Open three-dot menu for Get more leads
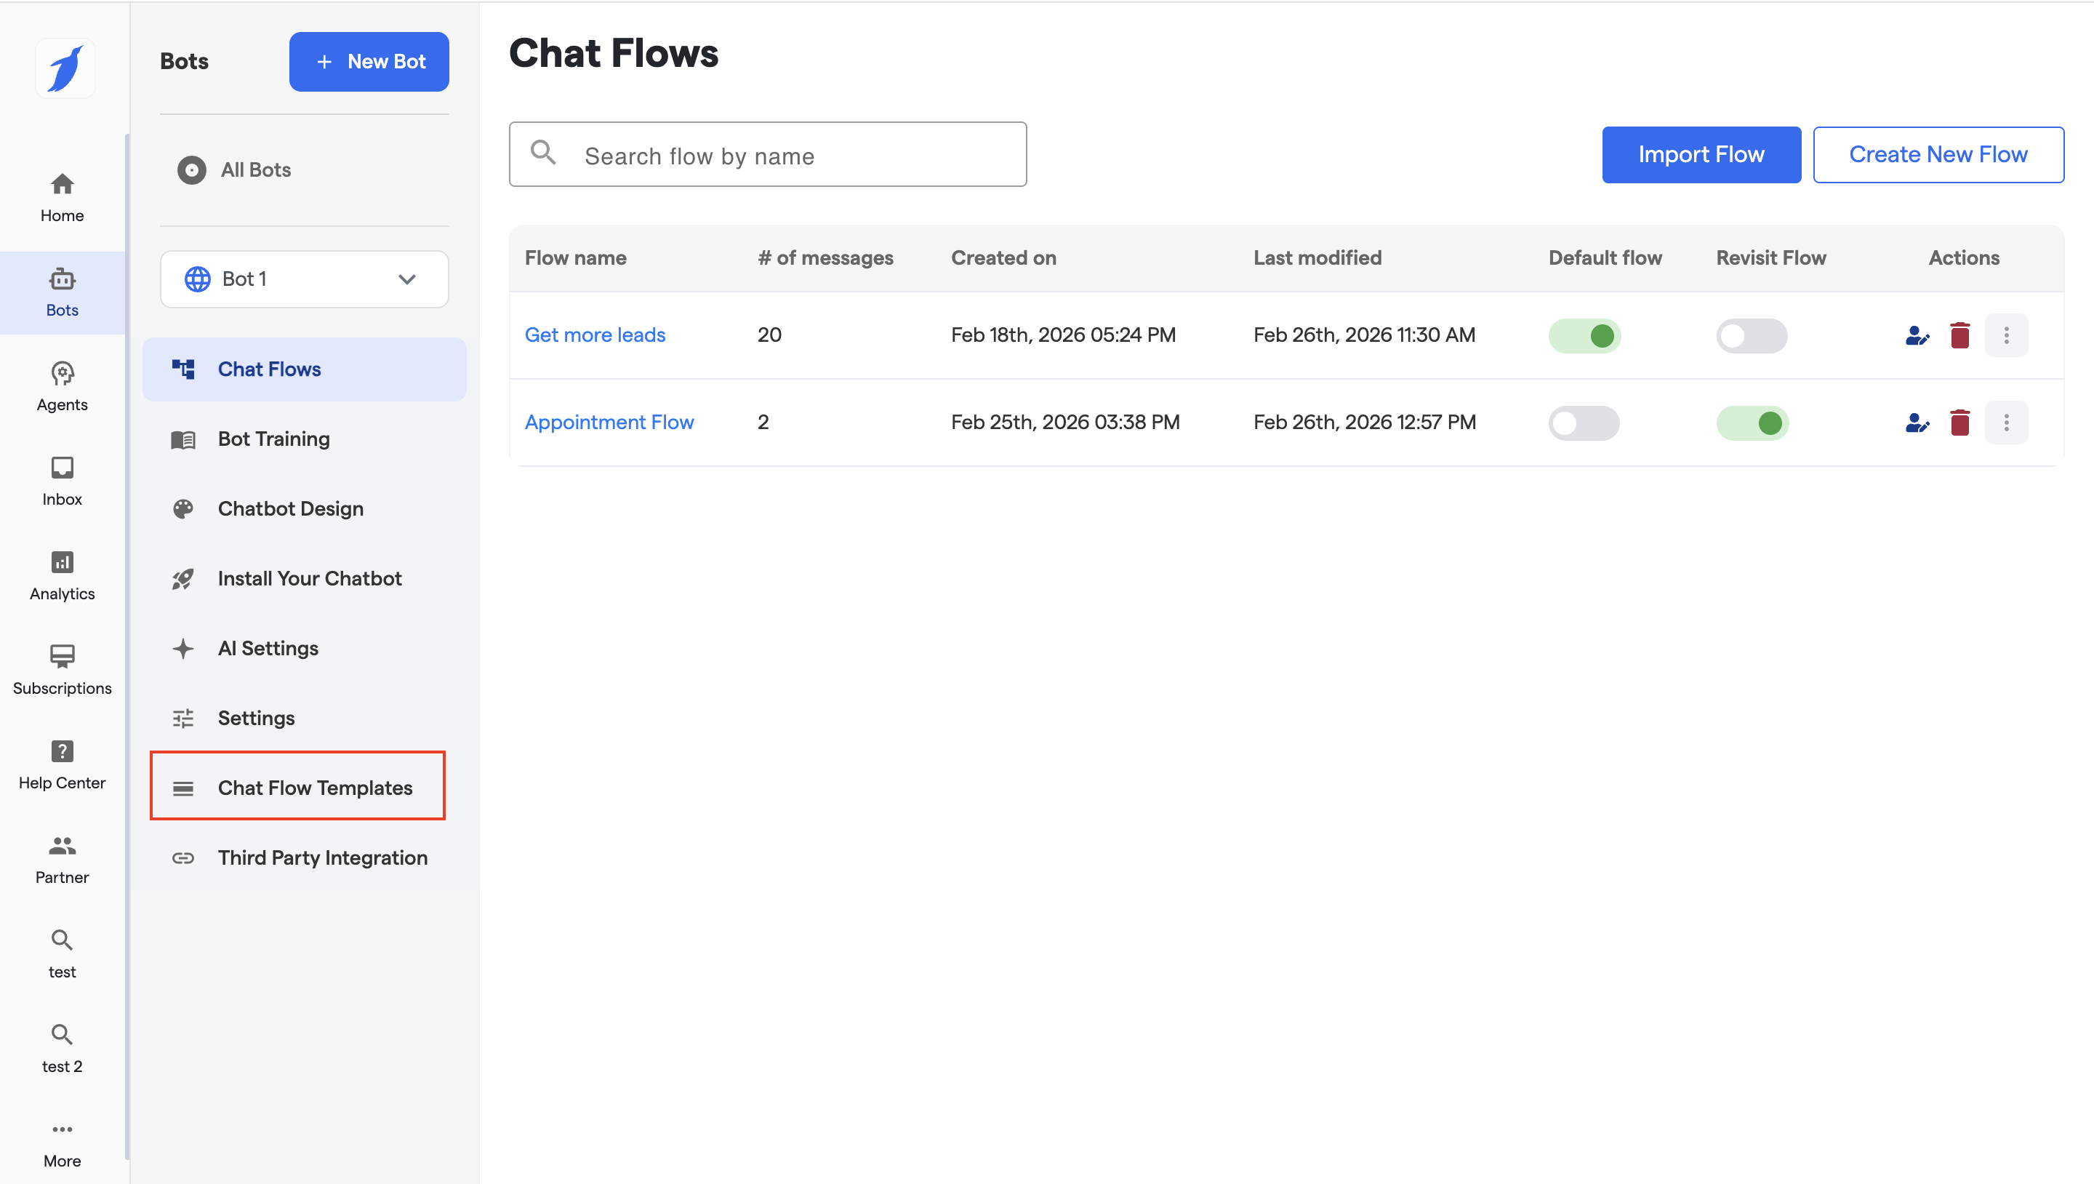The image size is (2094, 1184). tap(2005, 335)
